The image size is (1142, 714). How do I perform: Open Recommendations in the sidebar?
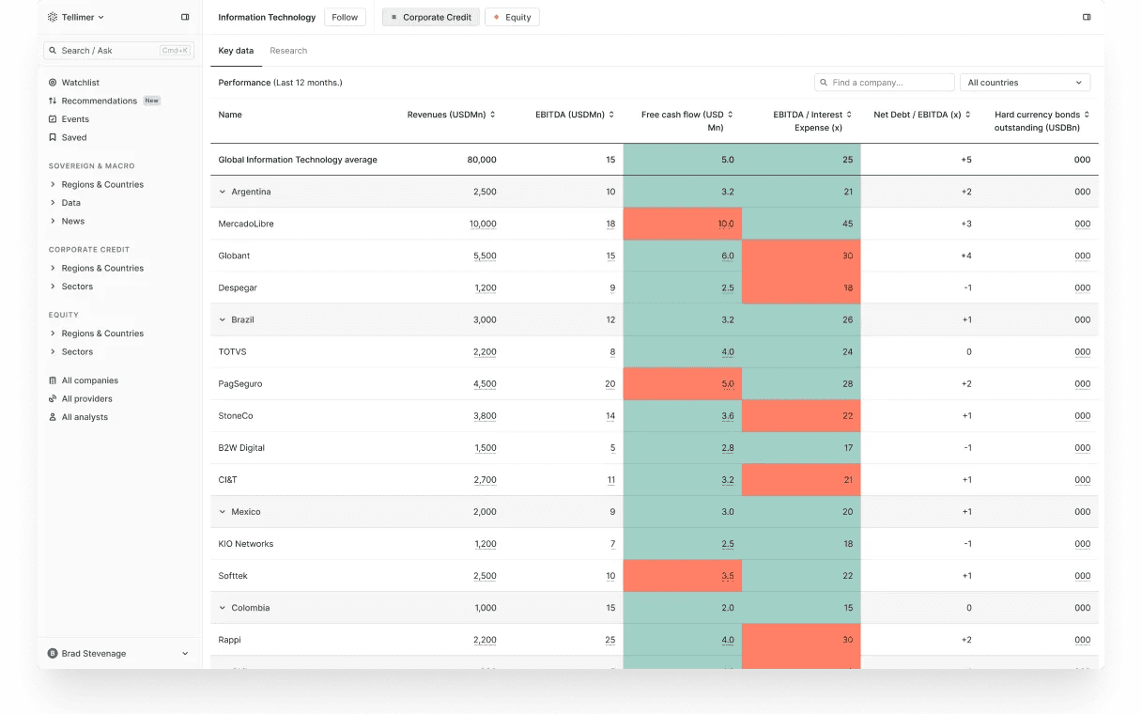(x=100, y=101)
